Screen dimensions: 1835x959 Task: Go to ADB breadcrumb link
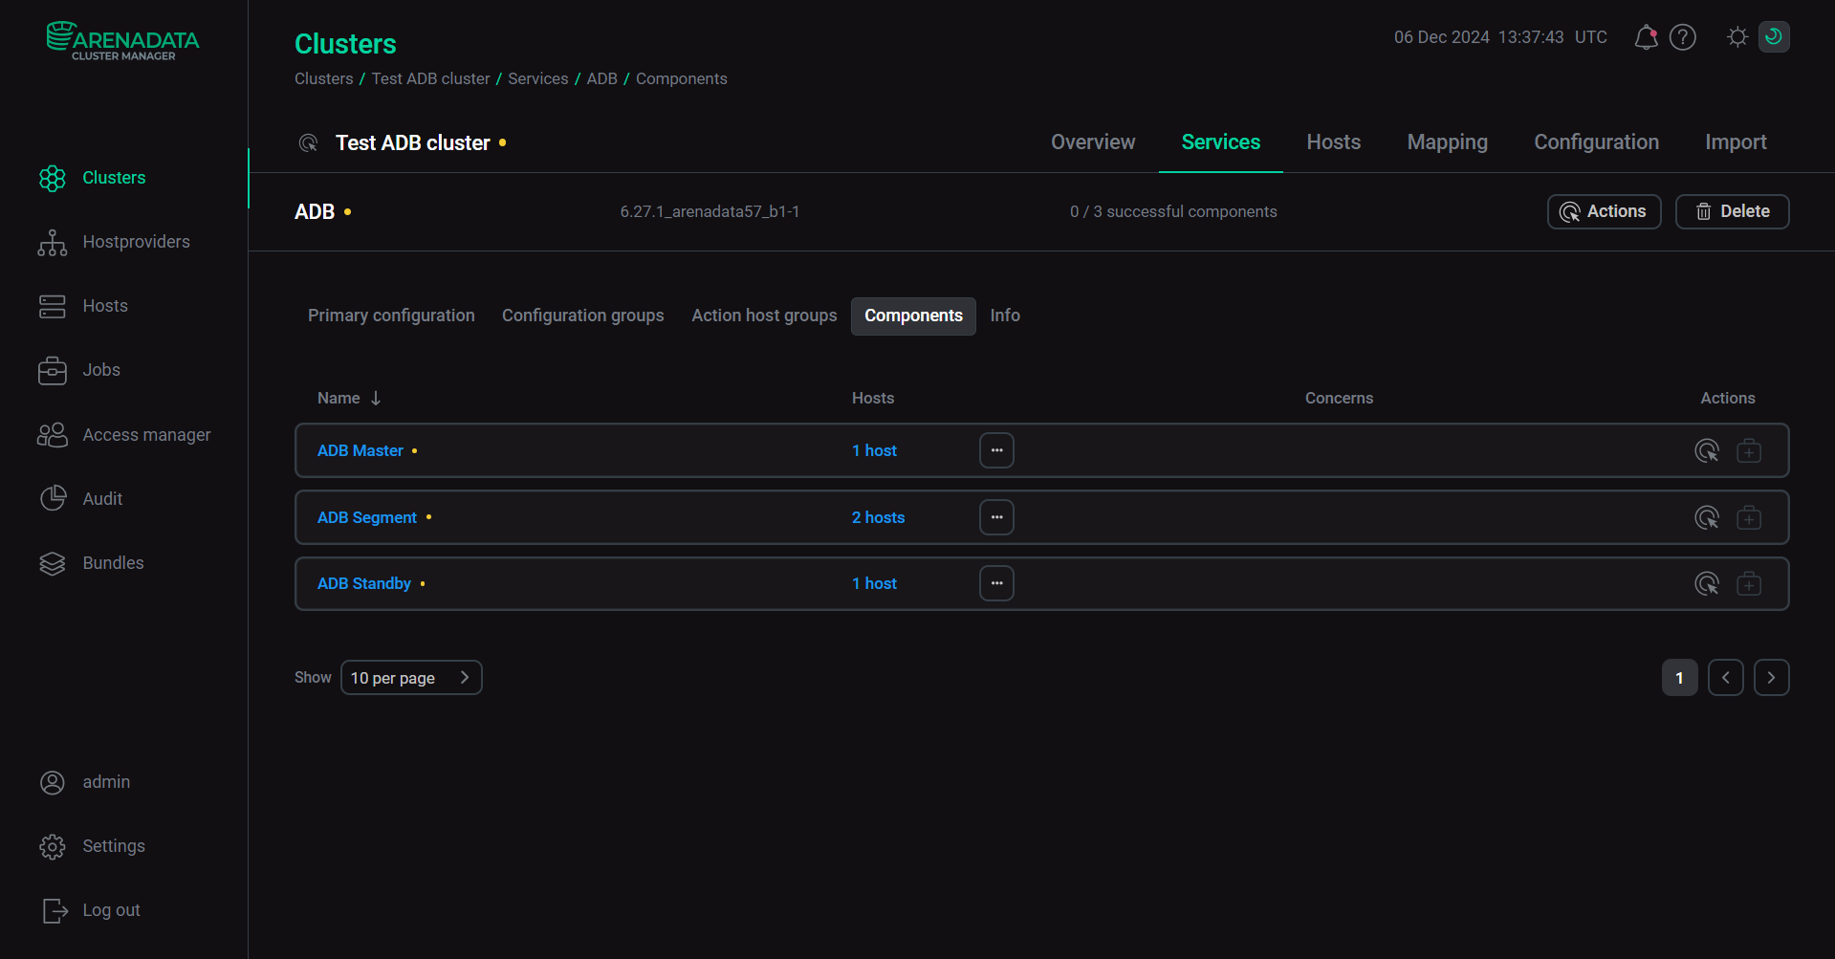pyautogui.click(x=601, y=78)
